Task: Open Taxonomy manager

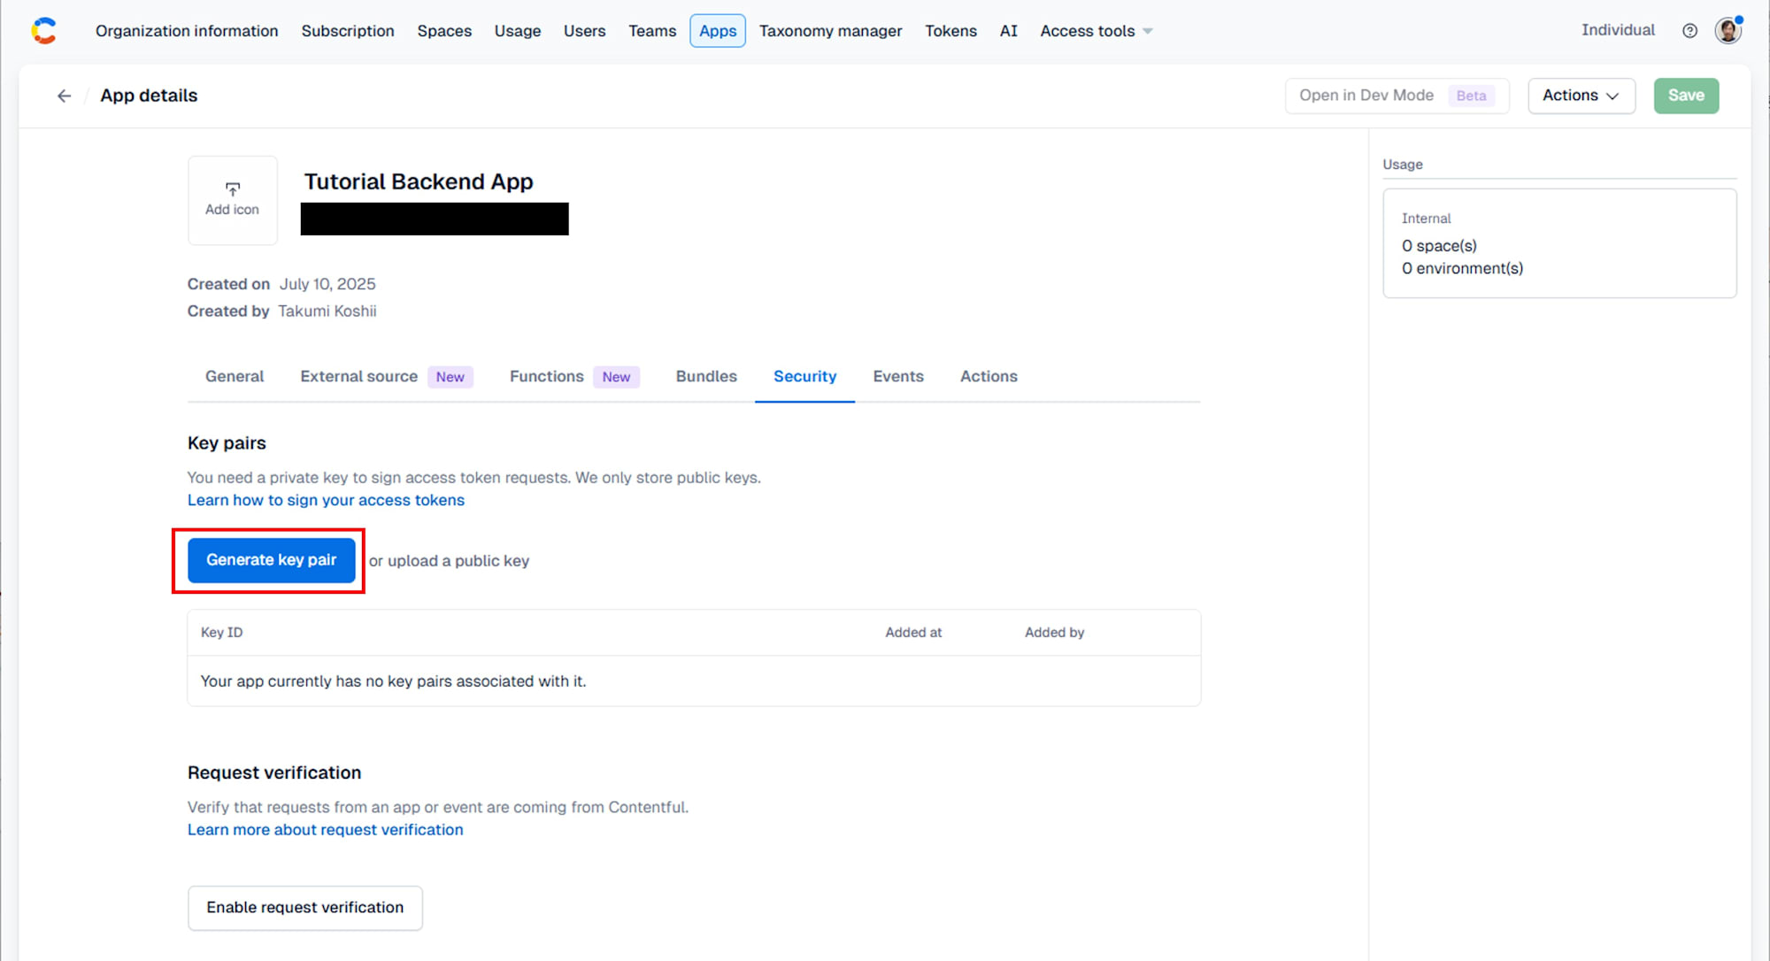Action: [830, 31]
